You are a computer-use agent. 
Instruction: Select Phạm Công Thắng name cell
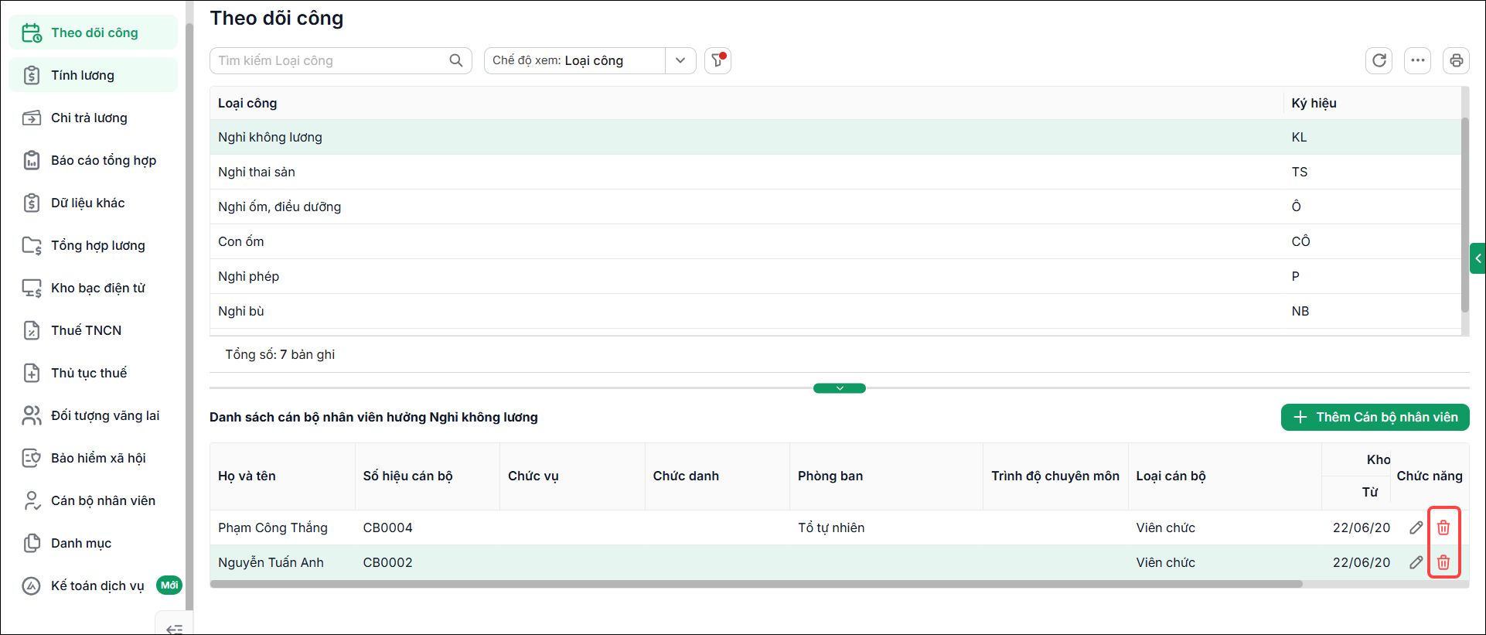(x=282, y=527)
